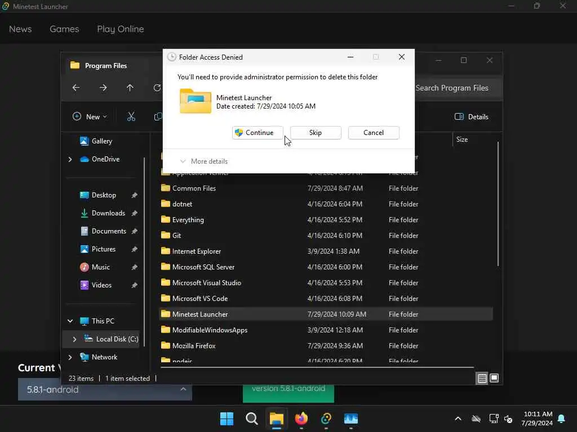This screenshot has width=577, height=432.
Task: Click the Copy icon in toolbar
Action: click(x=158, y=117)
